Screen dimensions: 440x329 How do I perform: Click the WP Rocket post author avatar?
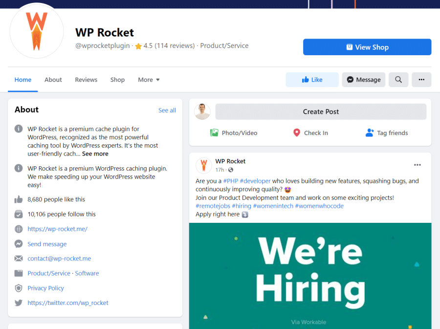(203, 165)
